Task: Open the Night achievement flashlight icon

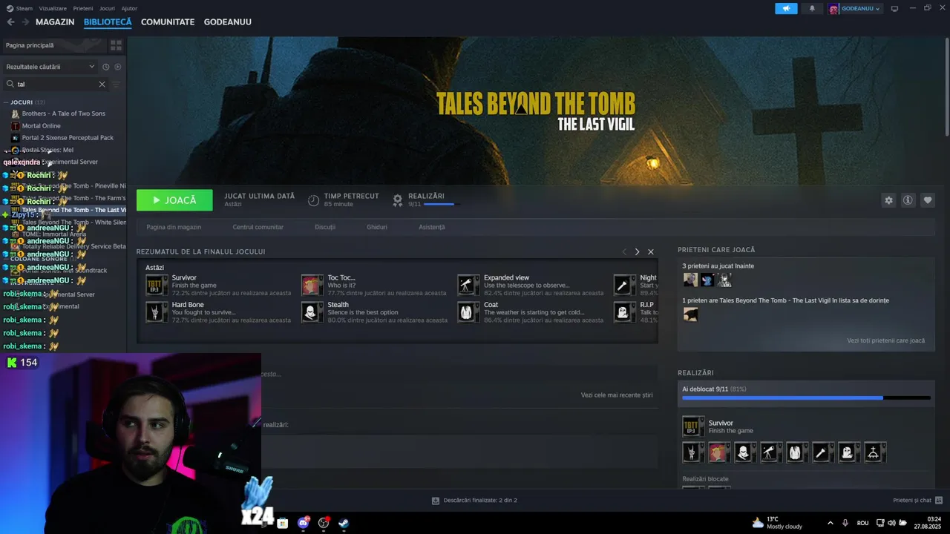Action: click(624, 285)
